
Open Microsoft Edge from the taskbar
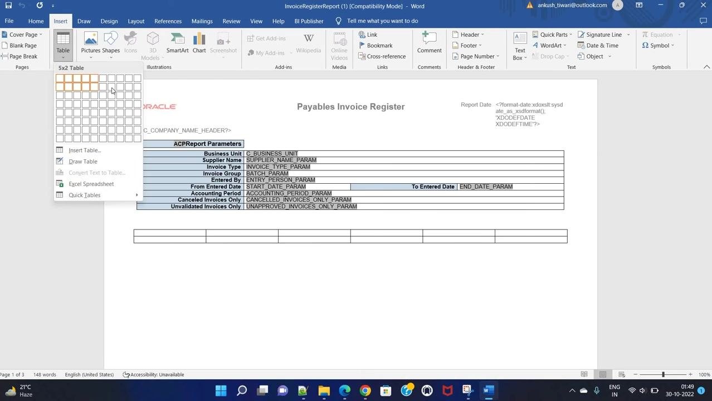(x=344, y=390)
